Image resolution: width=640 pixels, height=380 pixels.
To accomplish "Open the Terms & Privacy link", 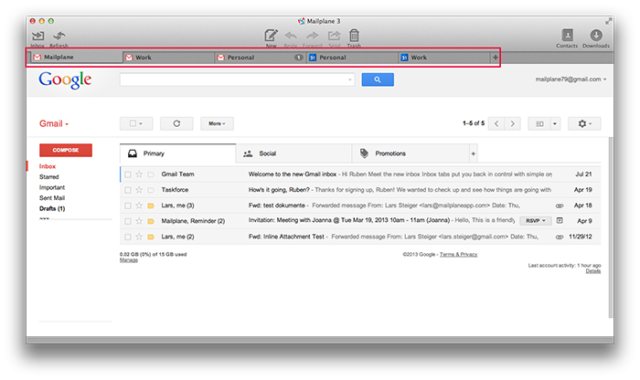I will [458, 255].
